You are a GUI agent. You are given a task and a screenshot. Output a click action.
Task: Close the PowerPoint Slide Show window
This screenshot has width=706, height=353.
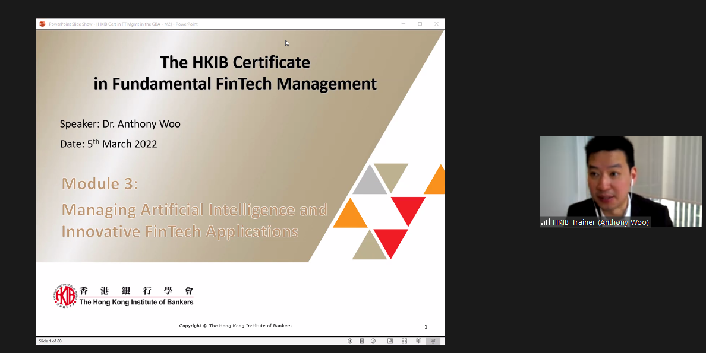(436, 24)
